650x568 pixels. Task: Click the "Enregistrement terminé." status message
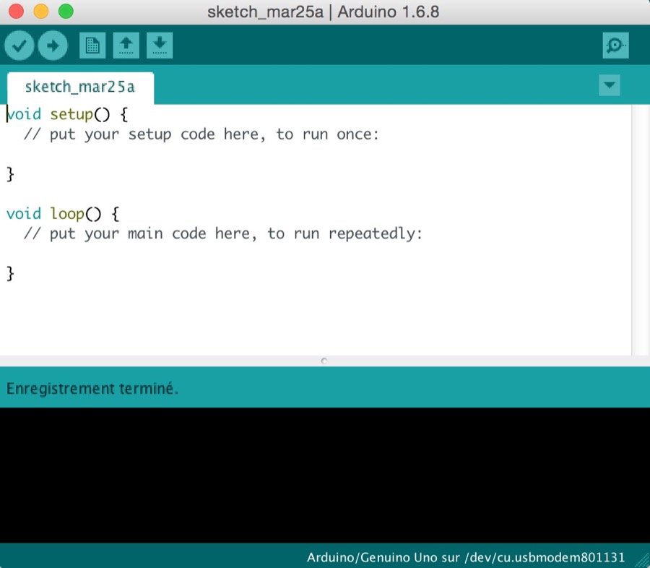(x=92, y=389)
